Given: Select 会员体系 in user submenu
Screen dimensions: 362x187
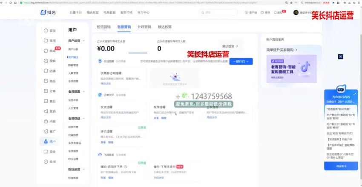Looking at the screenshot, I should coord(73,100).
